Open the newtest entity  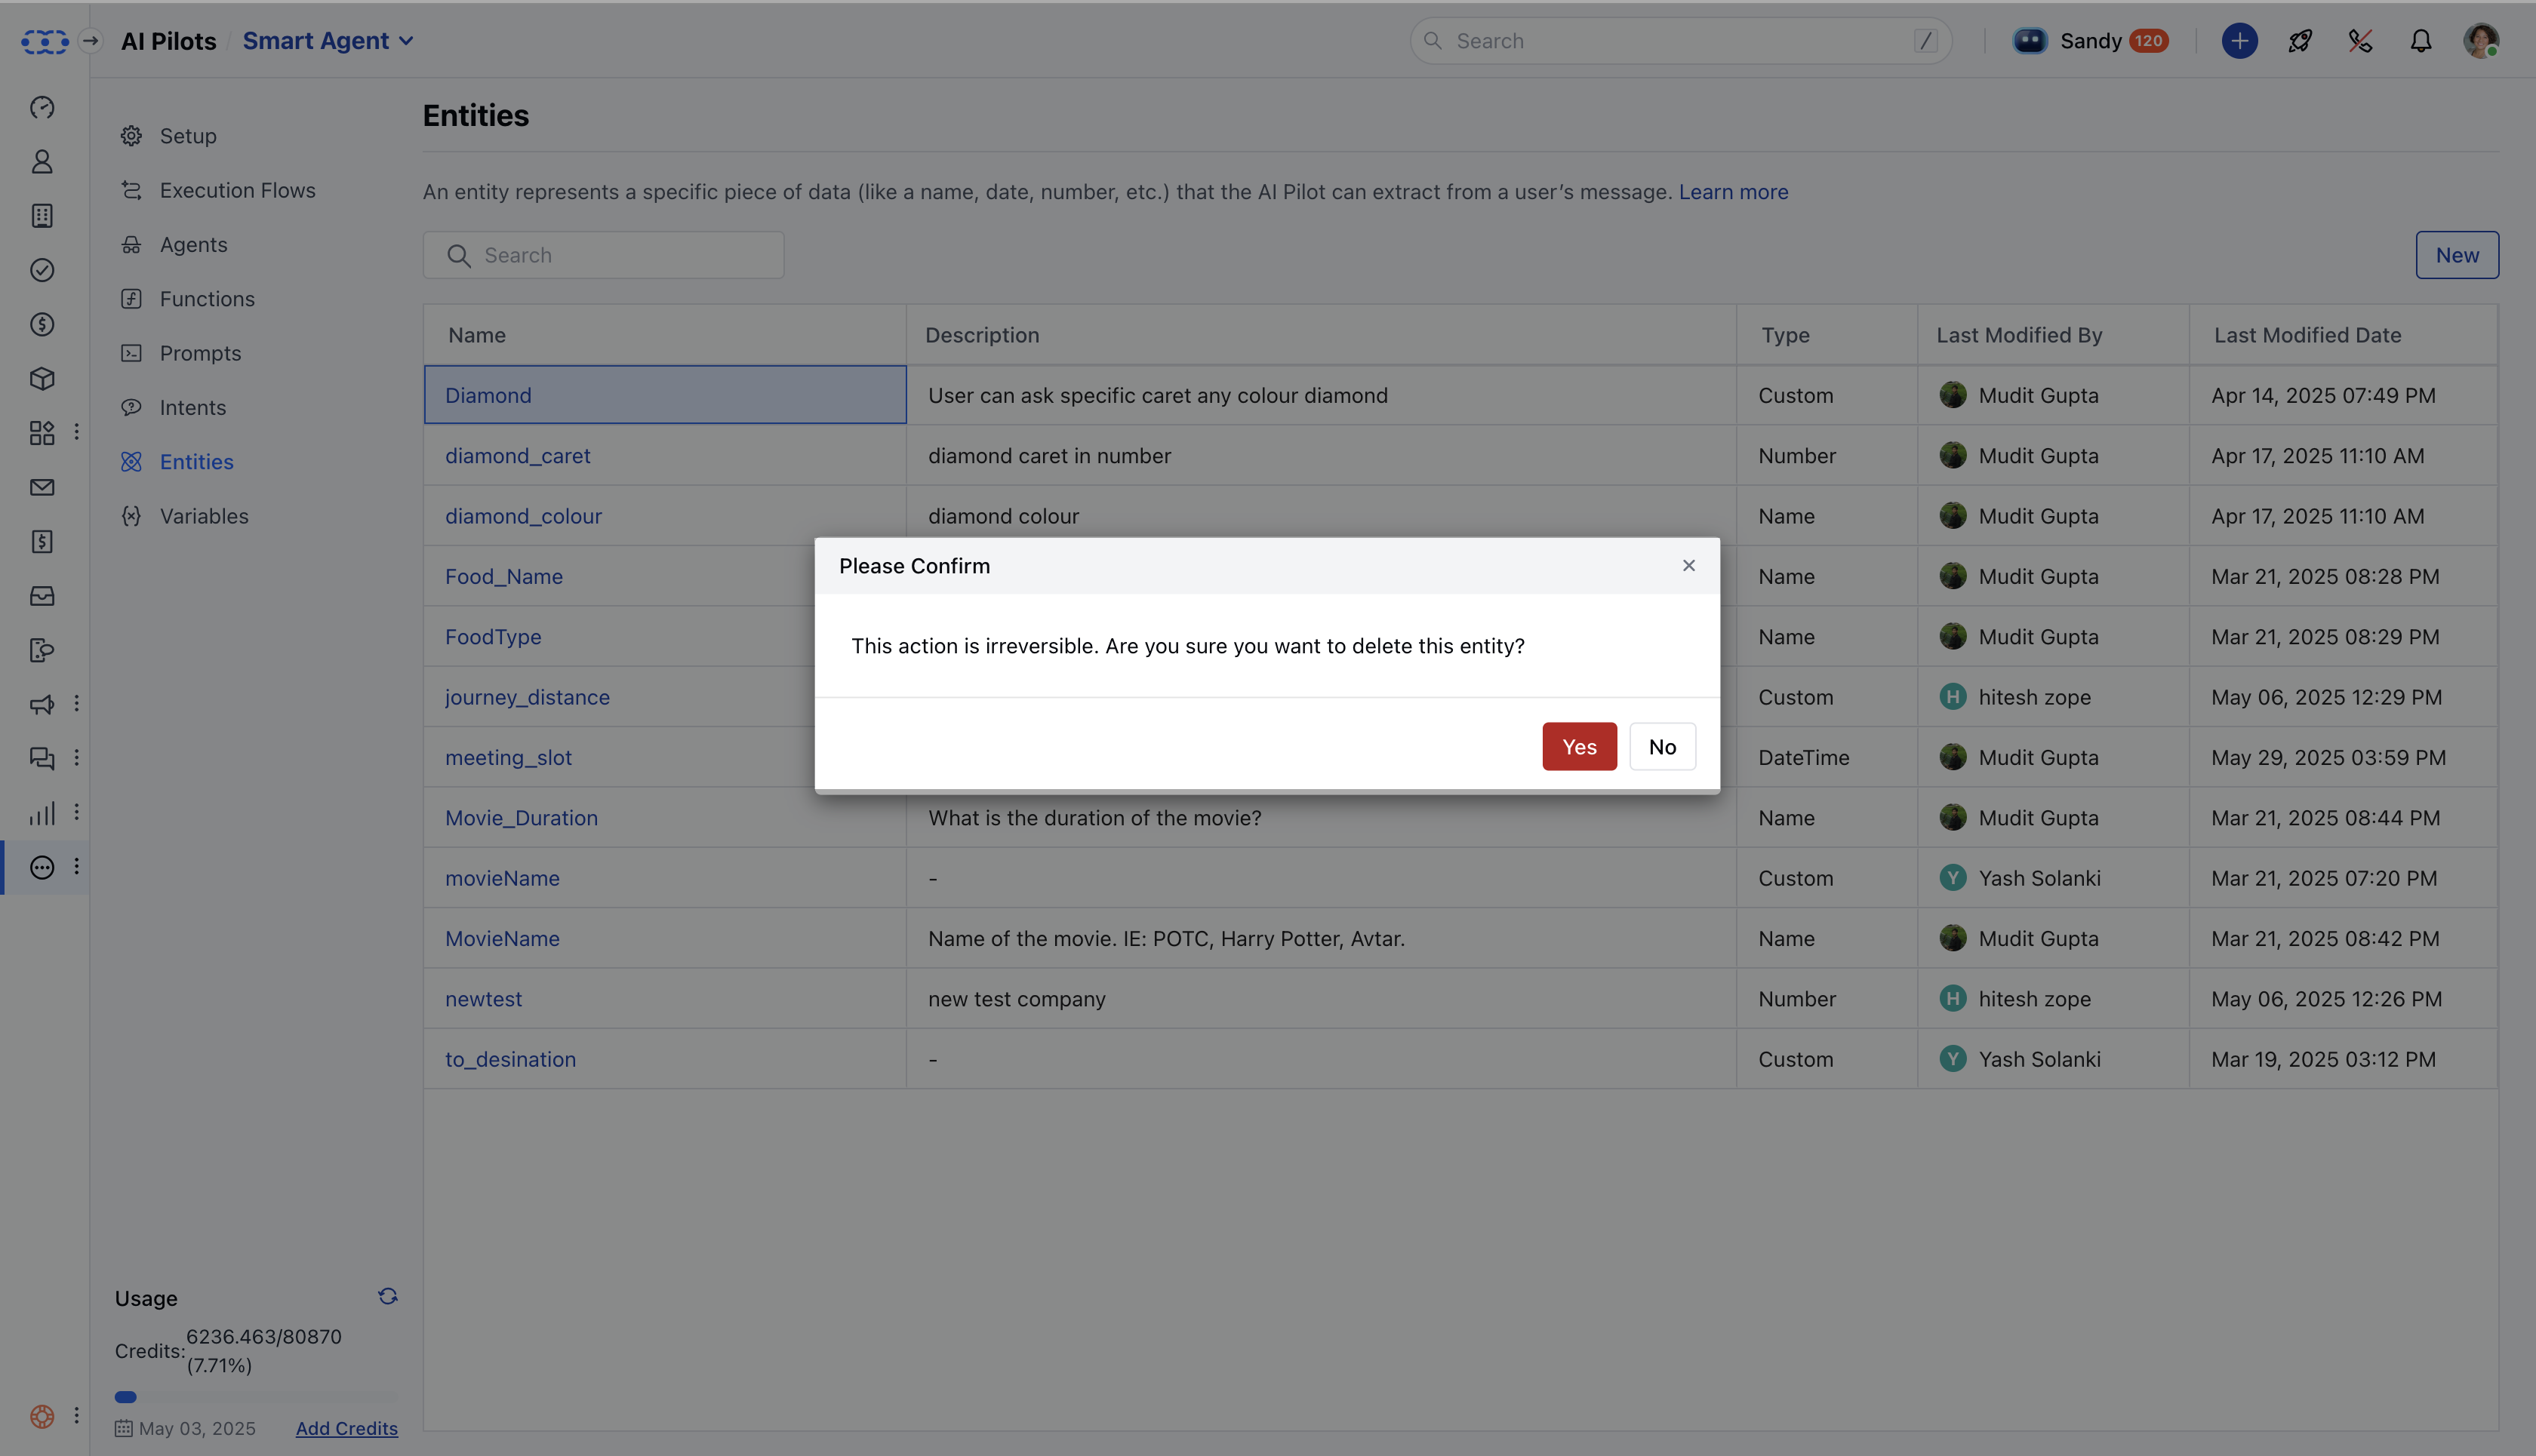click(x=483, y=999)
